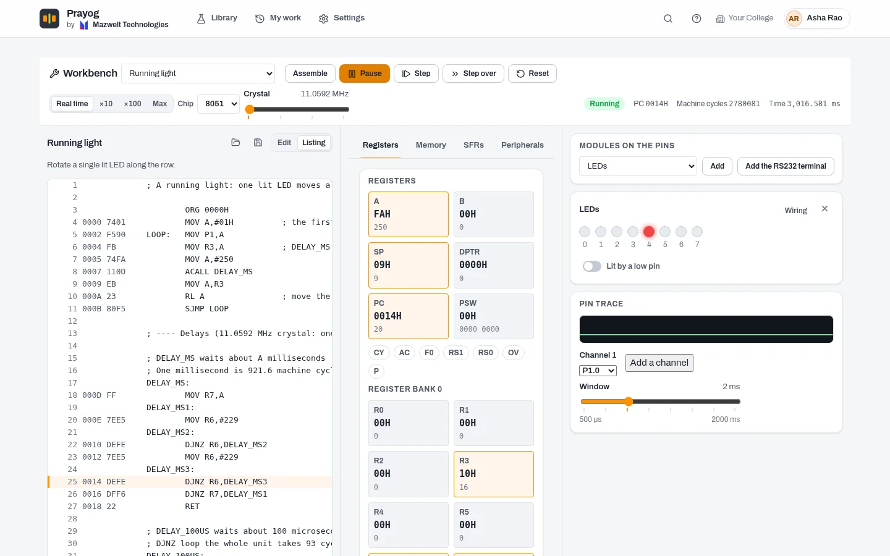
Task: Open the Library menu
Action: [x=217, y=19]
